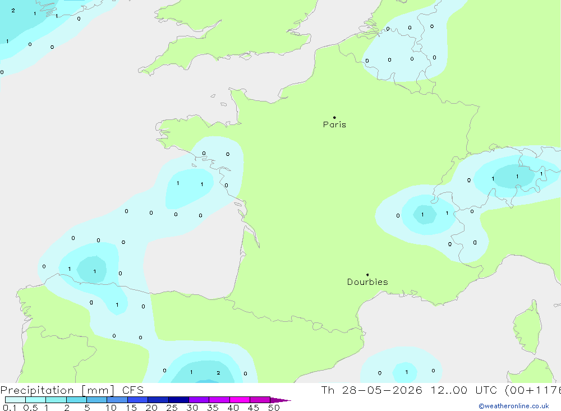Click the dot marker above Dourbies

(x=367, y=275)
